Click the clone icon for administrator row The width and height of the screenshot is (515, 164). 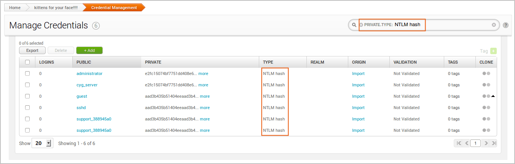pyautogui.click(x=486, y=73)
